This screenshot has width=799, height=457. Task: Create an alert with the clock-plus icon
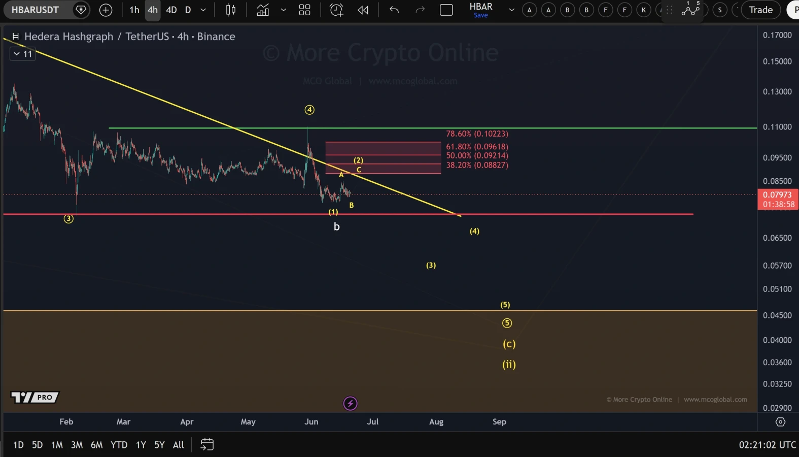[336, 10]
